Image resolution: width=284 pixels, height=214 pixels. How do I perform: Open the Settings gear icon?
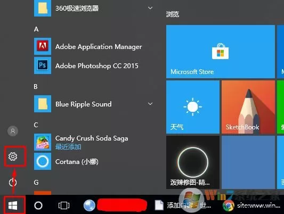(13, 157)
